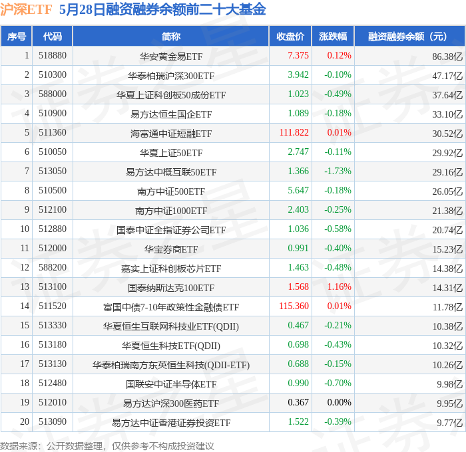Viewport: 466px width, 452px height.
Task: Click the change value -0.25%
Action: pos(338,210)
